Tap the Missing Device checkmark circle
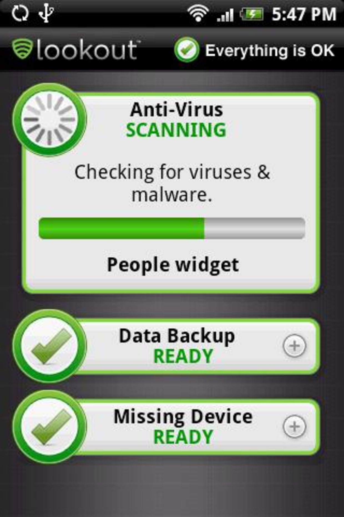The image size is (344, 517). point(50,427)
